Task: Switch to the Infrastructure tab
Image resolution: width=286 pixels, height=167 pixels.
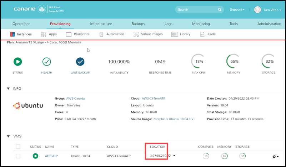Action: 101,24
